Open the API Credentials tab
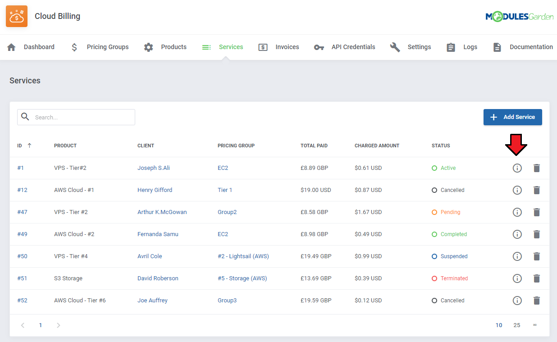 tap(345, 47)
